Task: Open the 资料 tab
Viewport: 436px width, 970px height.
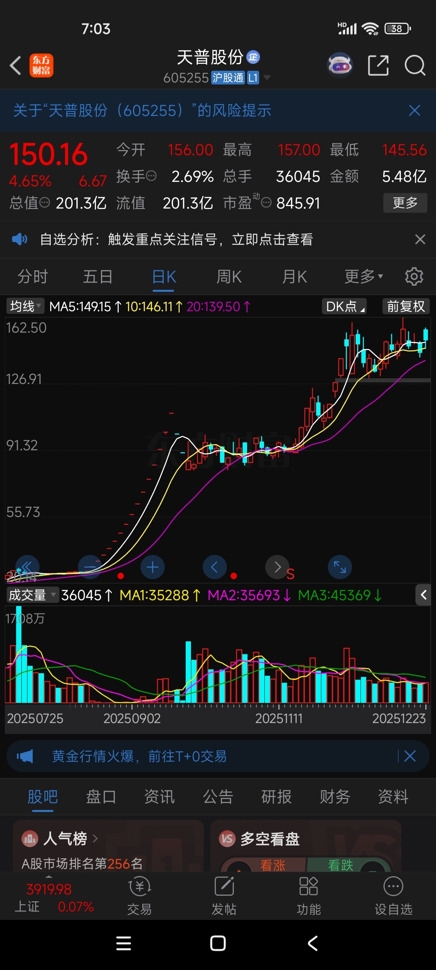Action: click(393, 797)
